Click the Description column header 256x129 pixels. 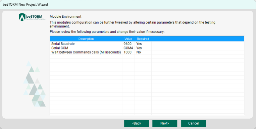(86, 39)
